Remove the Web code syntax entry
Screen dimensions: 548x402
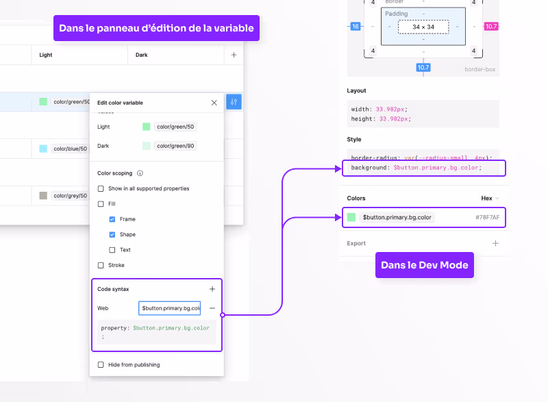pos(212,308)
